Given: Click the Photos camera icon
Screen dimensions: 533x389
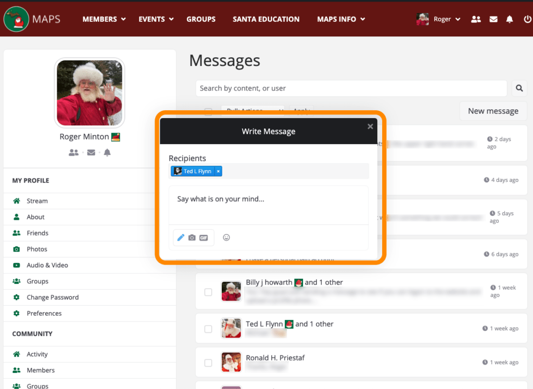Looking at the screenshot, I should pyautogui.click(x=16, y=249).
